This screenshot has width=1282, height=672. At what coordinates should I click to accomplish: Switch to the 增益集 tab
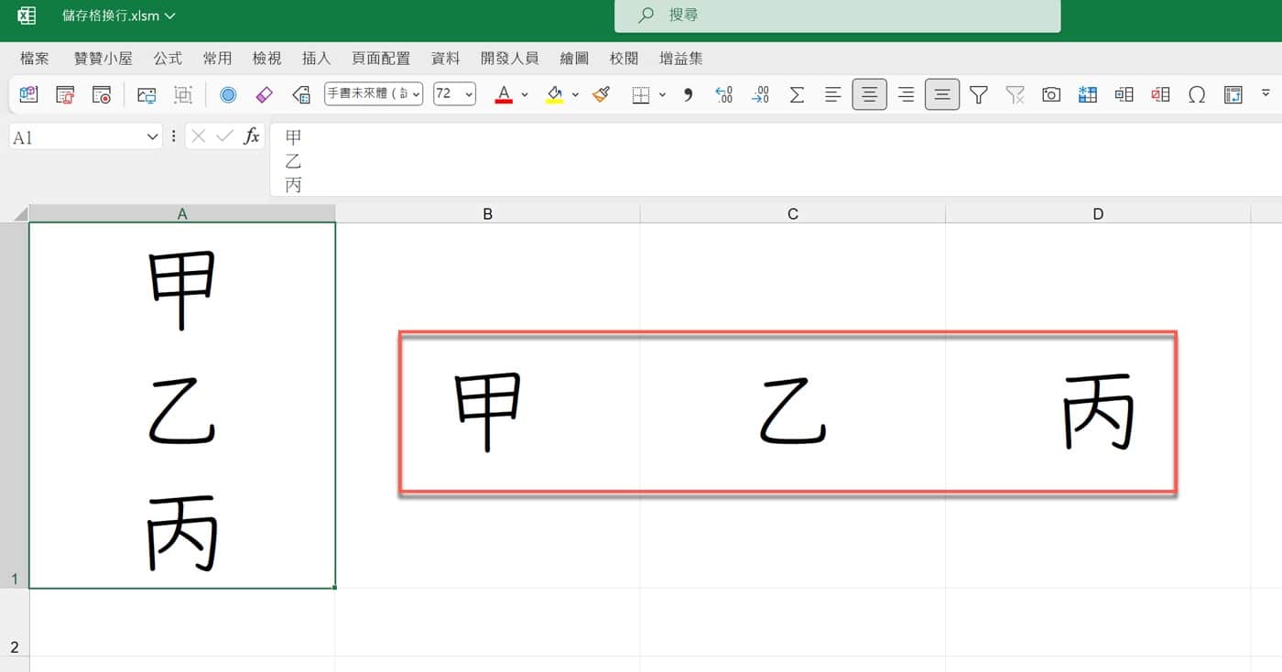[x=681, y=58]
